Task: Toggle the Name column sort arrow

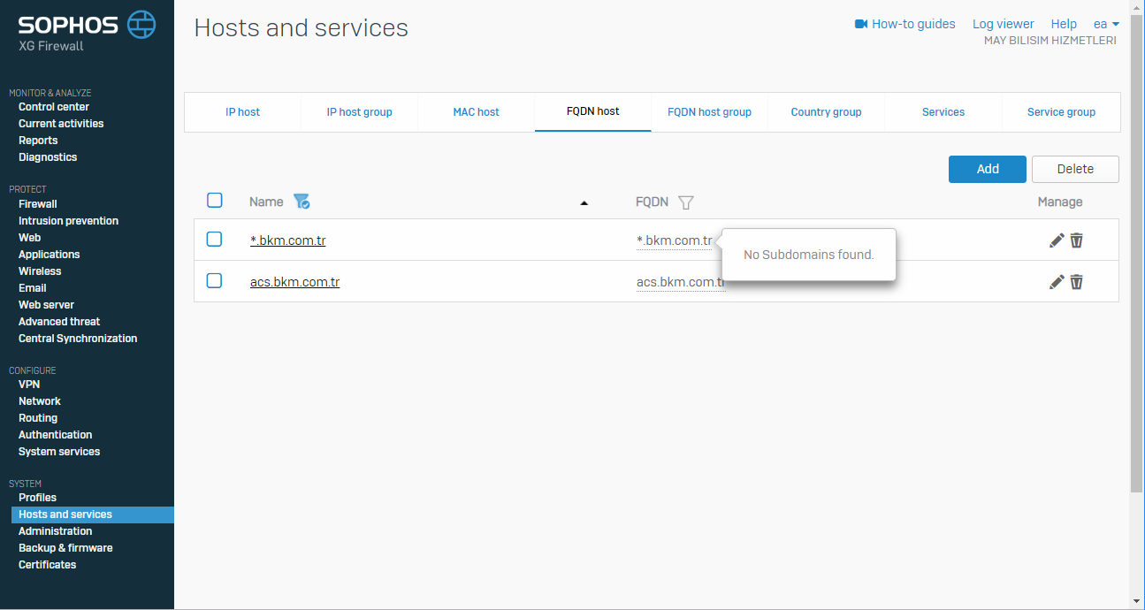Action: point(584,203)
